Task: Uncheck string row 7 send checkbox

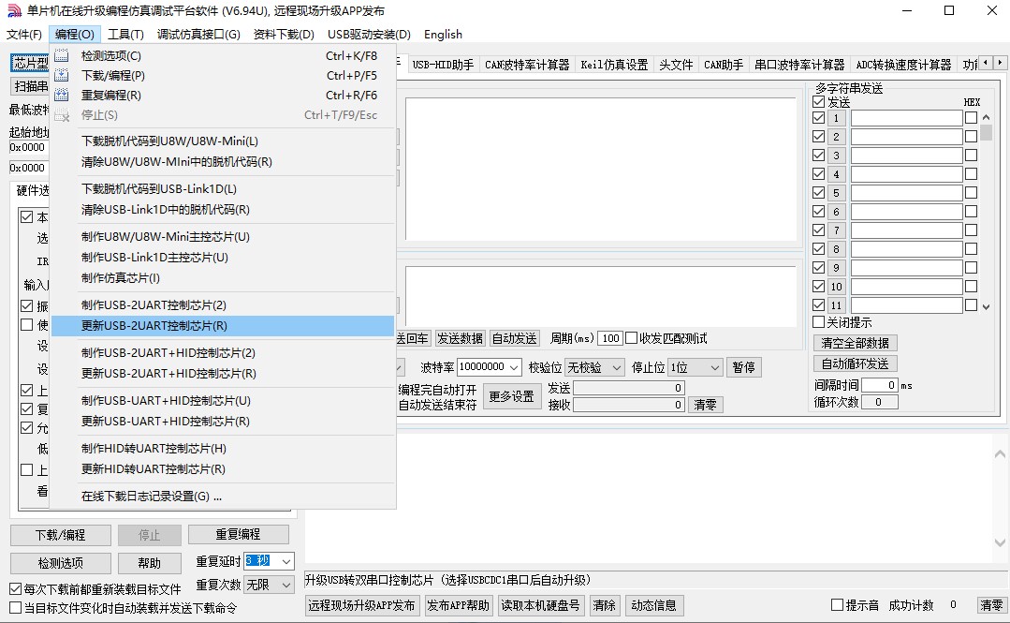Action: (819, 230)
